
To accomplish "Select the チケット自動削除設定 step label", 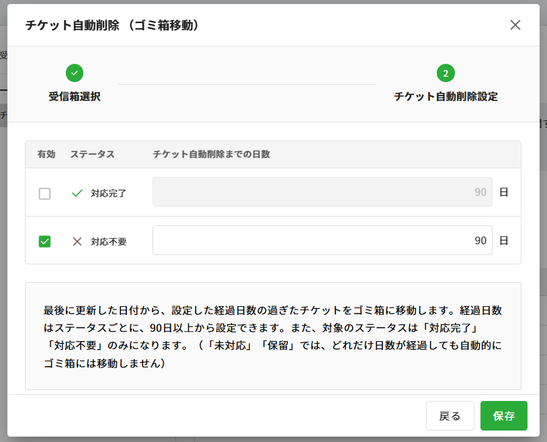I will tap(446, 96).
